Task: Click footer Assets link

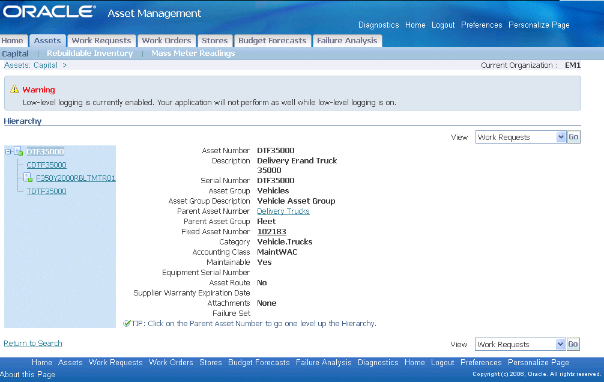Action: pyautogui.click(x=70, y=362)
